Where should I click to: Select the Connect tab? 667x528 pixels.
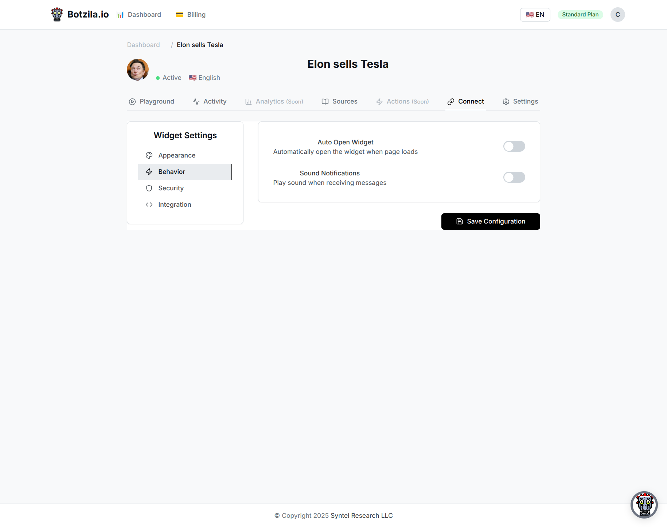tap(465, 101)
